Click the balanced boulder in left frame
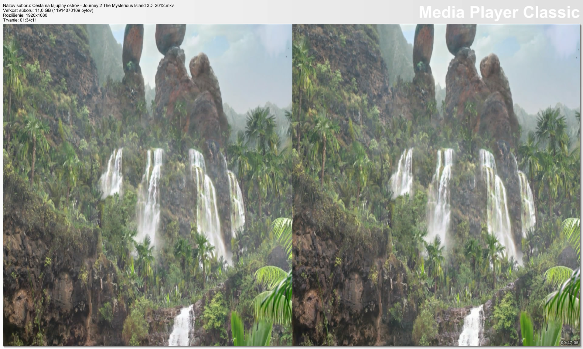Viewport: 583px width, 349px height. pyautogui.click(x=170, y=36)
